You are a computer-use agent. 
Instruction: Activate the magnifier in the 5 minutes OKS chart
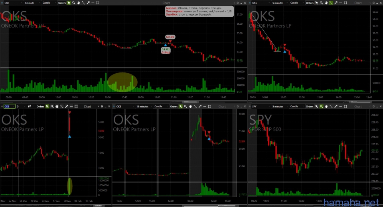(x=321, y=3)
